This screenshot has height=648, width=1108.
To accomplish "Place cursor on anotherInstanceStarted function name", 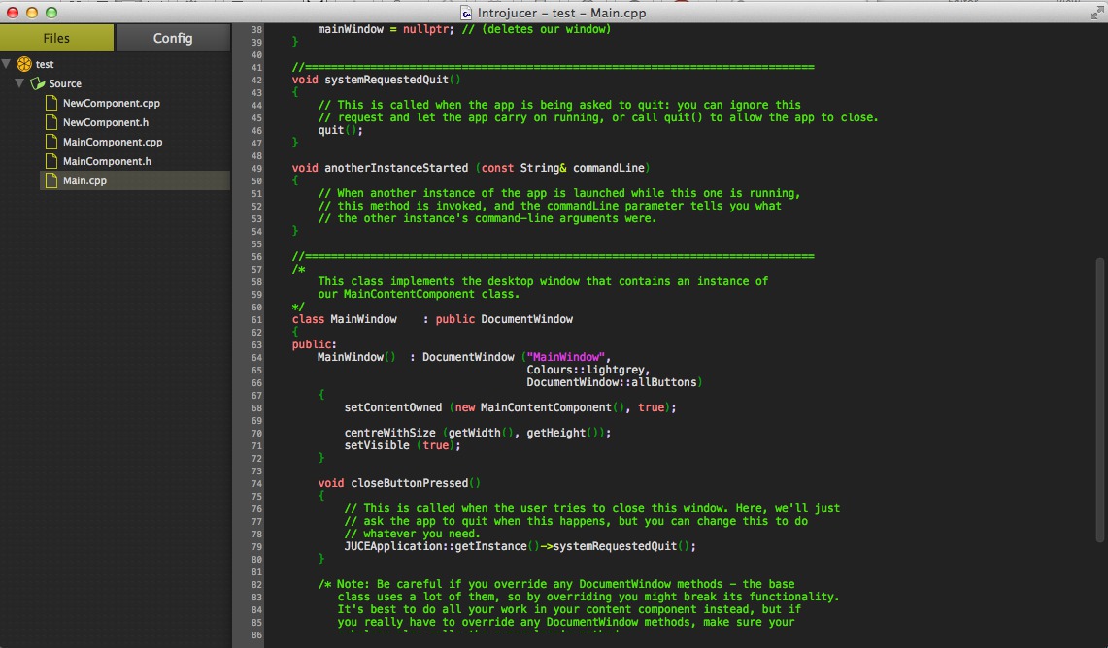I will (x=396, y=168).
